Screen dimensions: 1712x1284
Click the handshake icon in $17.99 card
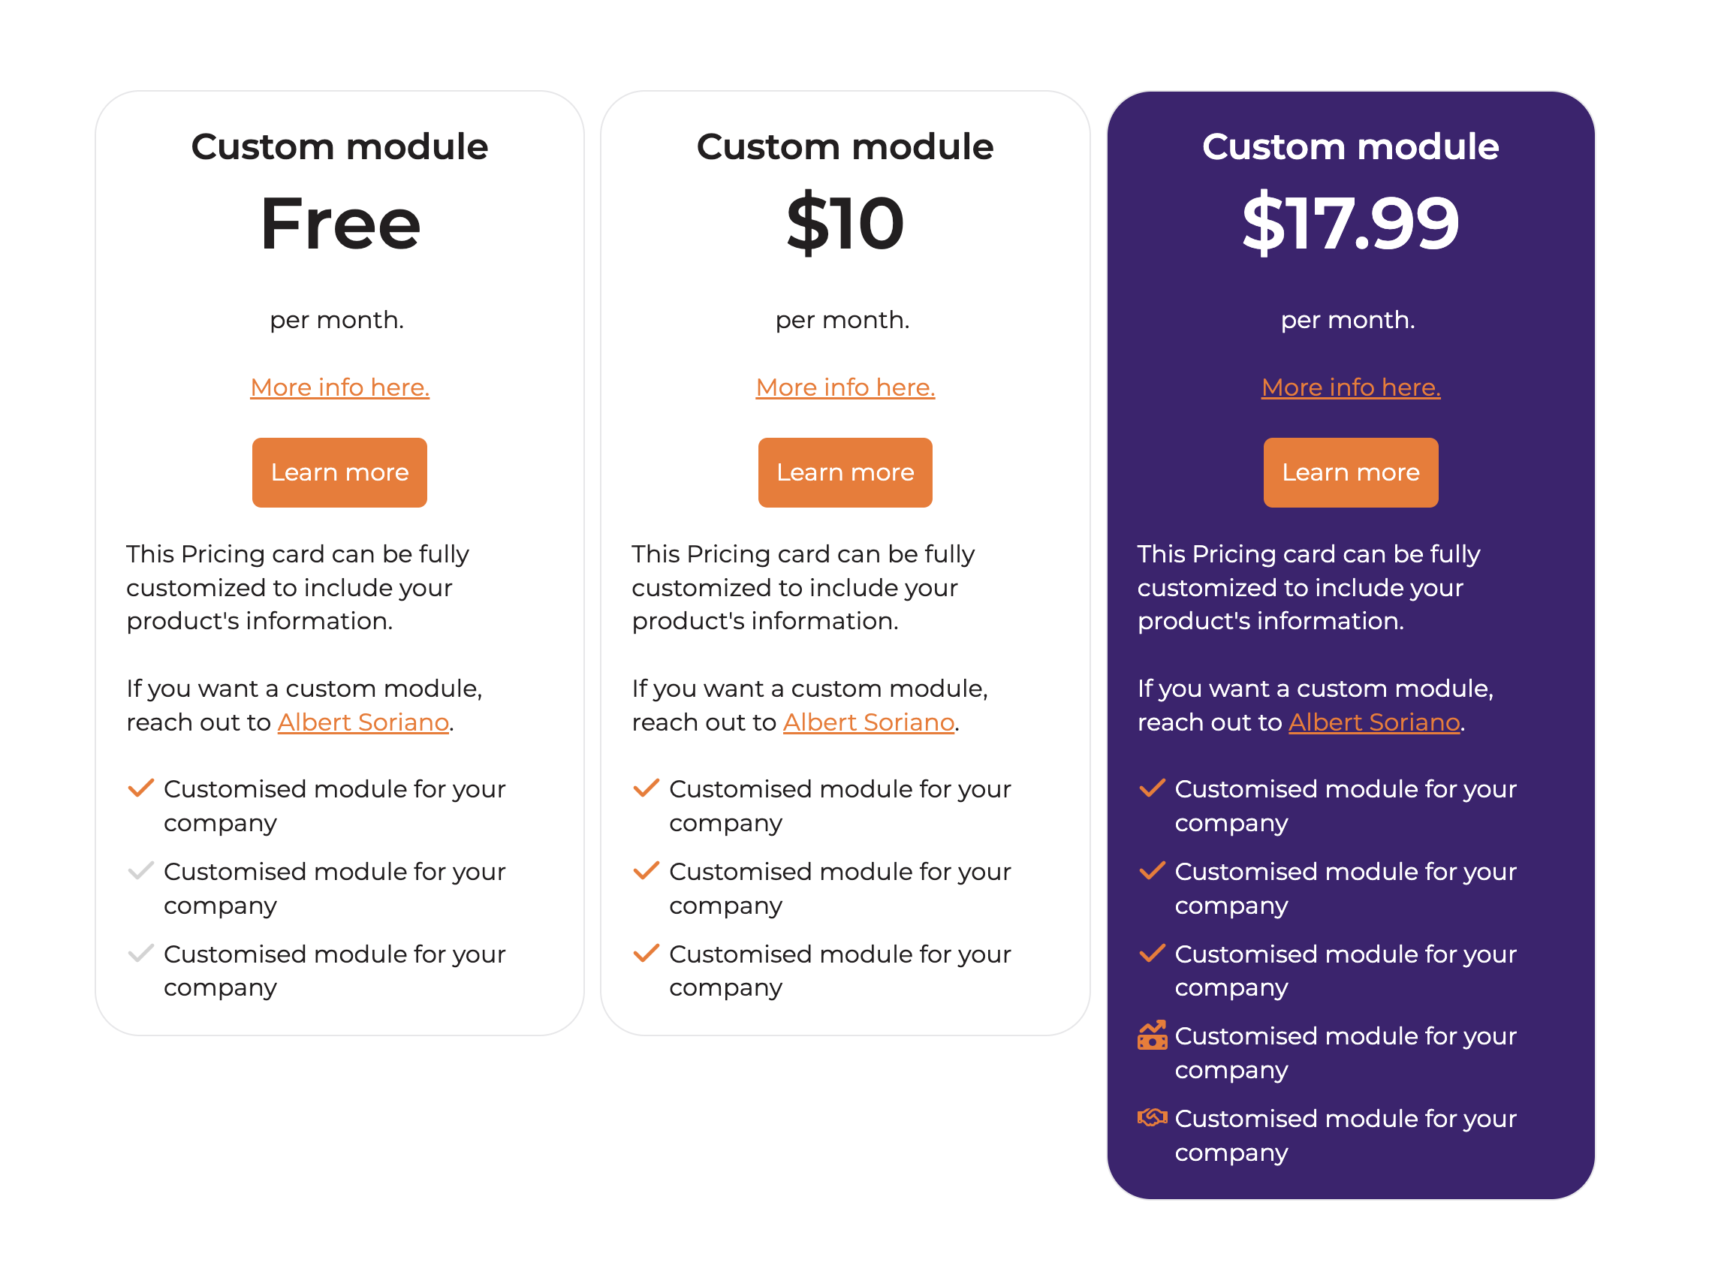pyautogui.click(x=1152, y=1117)
